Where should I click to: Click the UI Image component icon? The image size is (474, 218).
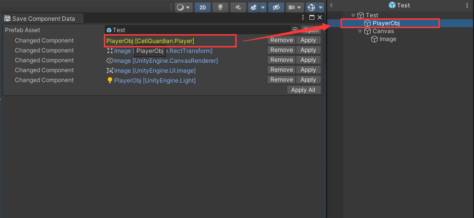coord(110,71)
